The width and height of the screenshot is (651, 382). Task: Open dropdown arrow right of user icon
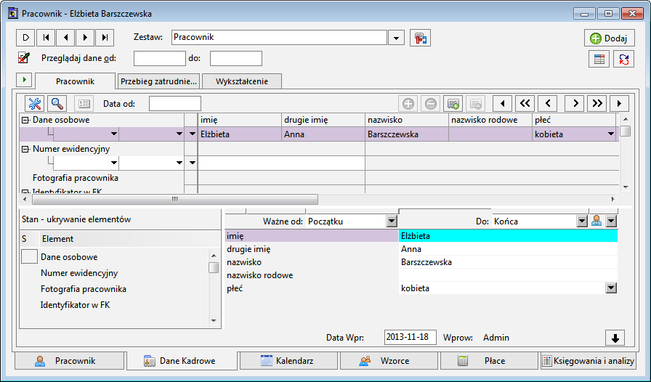pos(611,222)
